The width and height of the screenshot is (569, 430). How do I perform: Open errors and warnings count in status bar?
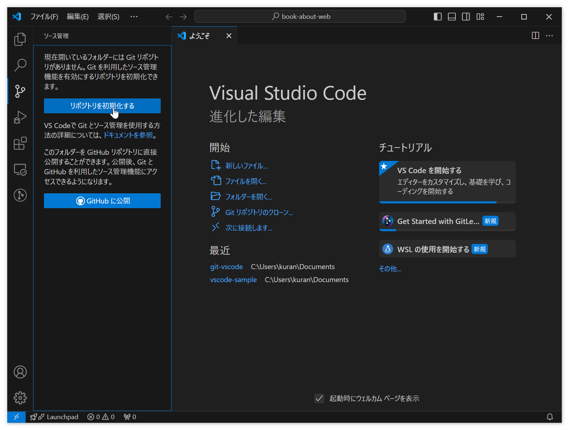[101, 417]
